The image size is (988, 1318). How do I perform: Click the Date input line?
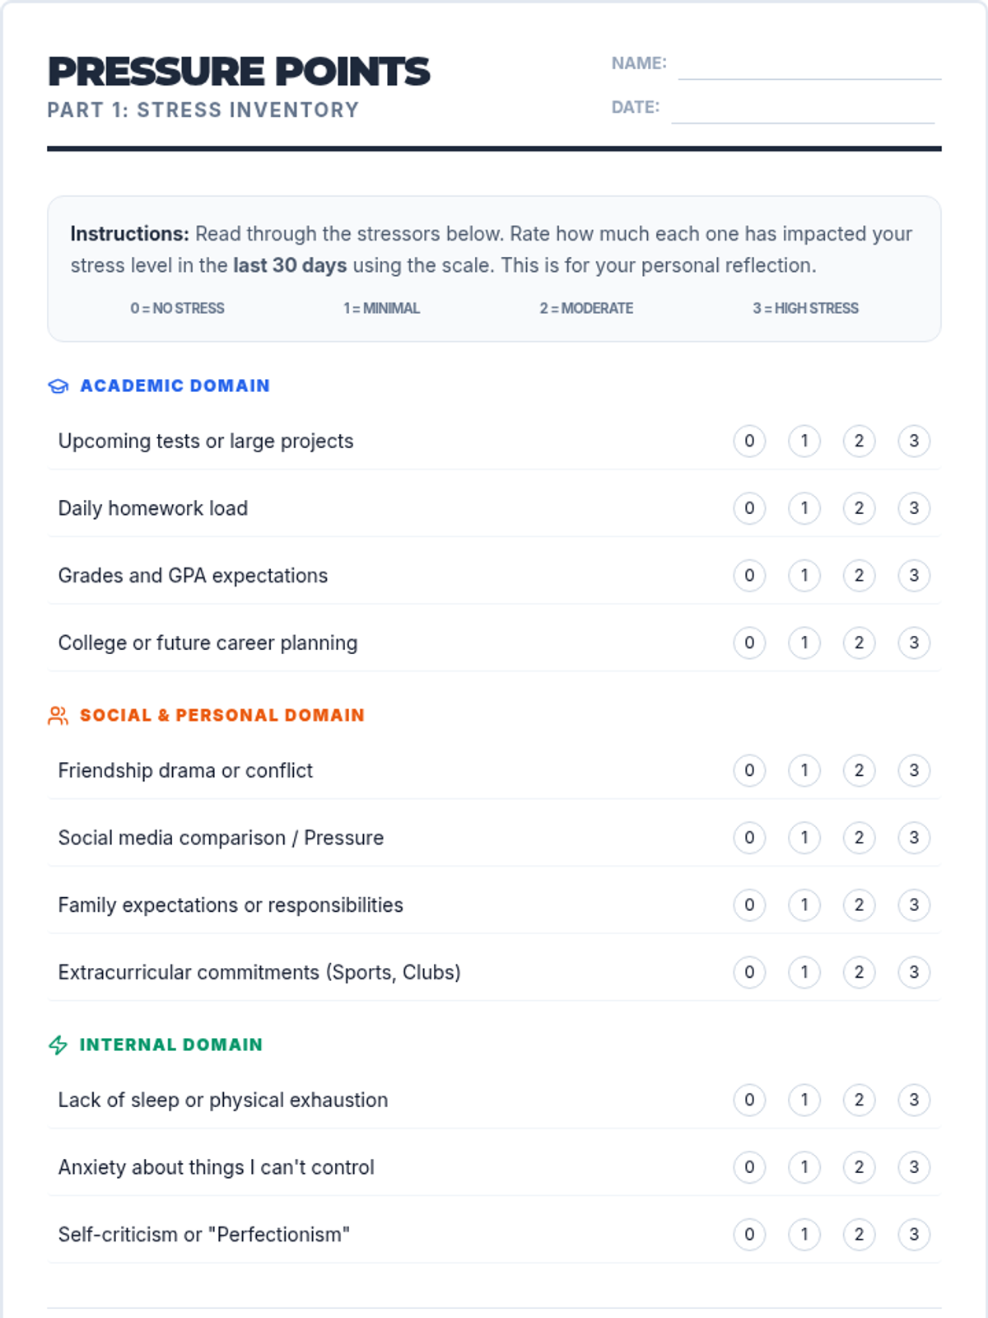click(x=803, y=110)
